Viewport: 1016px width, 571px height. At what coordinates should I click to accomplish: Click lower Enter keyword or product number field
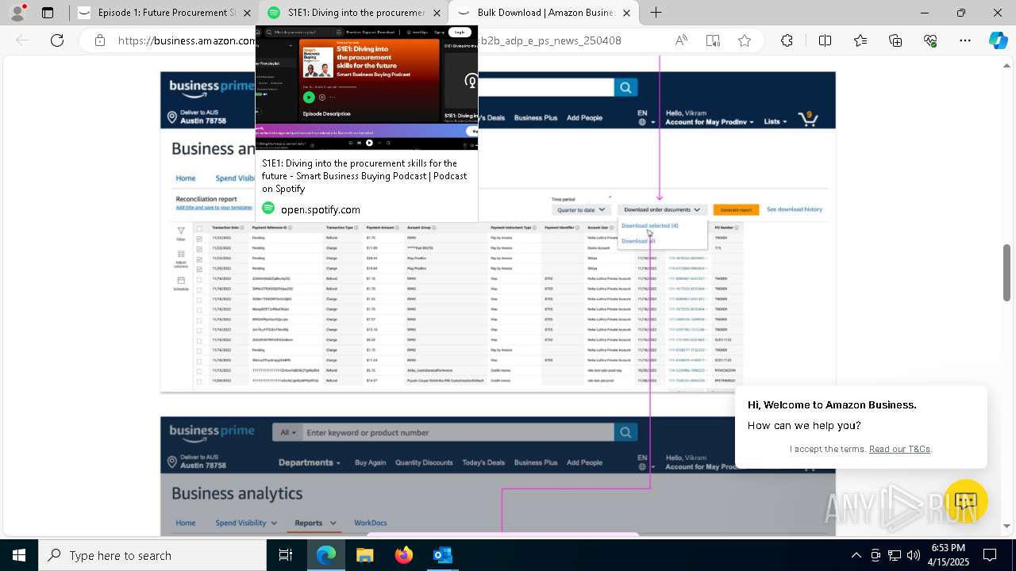(x=458, y=432)
